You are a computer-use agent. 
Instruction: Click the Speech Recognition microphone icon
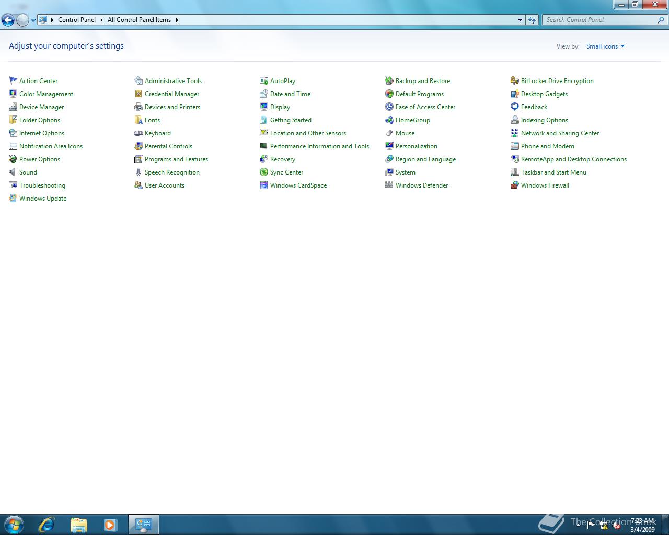pyautogui.click(x=139, y=172)
